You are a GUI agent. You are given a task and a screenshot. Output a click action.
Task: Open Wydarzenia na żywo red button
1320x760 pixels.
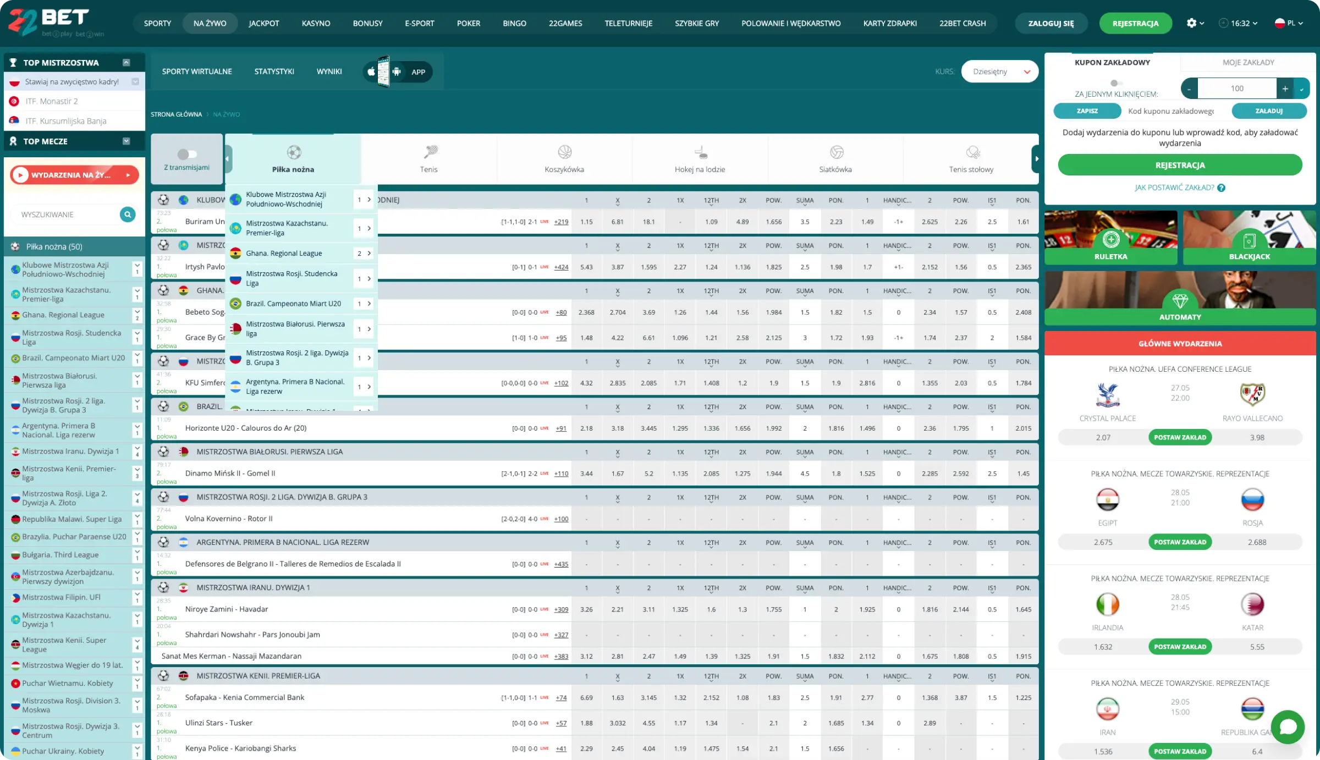point(74,175)
